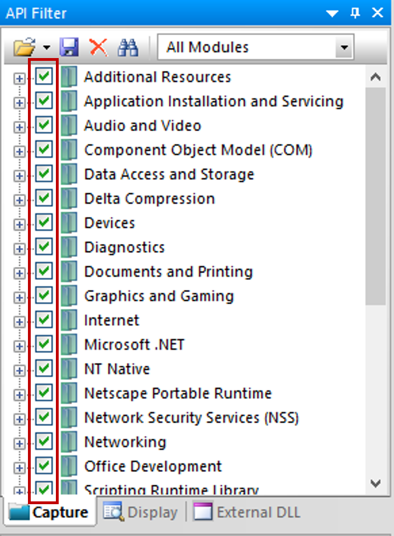Screen dimensions: 394x536
Task: Click the book icon beside Devices
Action: point(69,223)
